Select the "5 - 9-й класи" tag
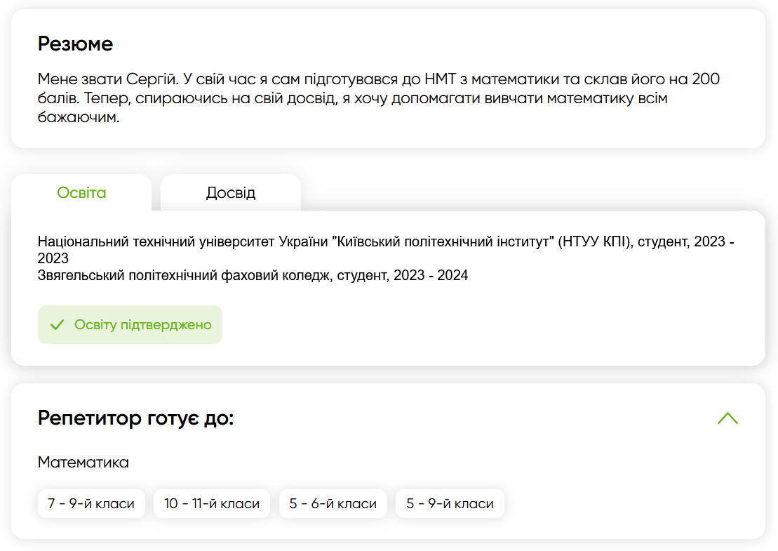This screenshot has width=778, height=551. tap(450, 503)
